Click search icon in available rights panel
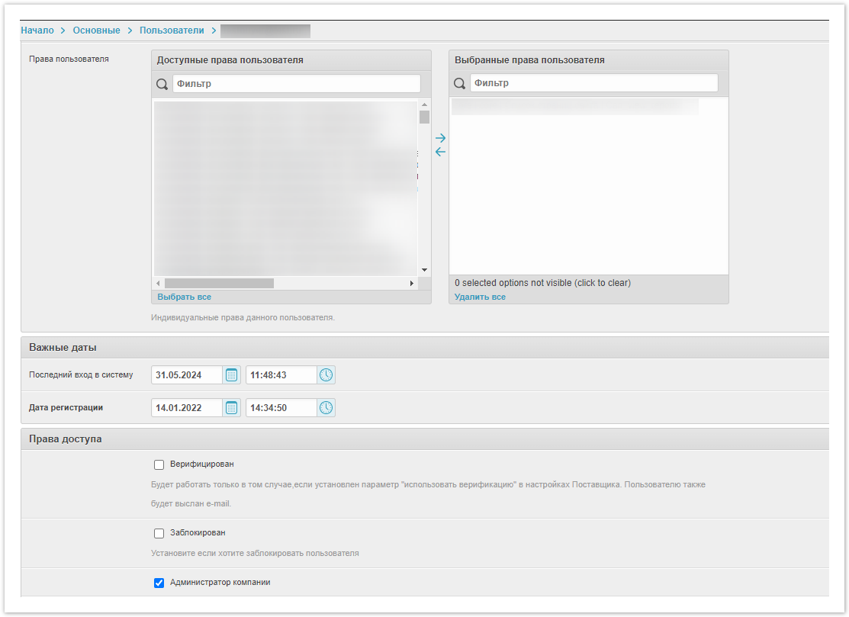This screenshot has width=849, height=617. coord(162,84)
